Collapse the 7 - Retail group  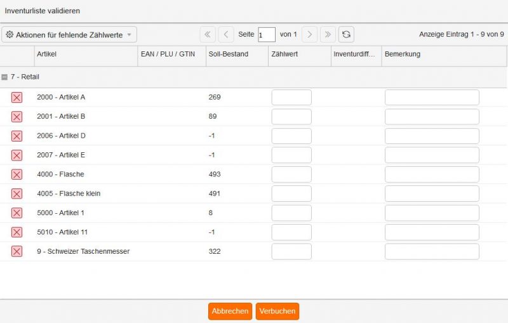[x=5, y=77]
